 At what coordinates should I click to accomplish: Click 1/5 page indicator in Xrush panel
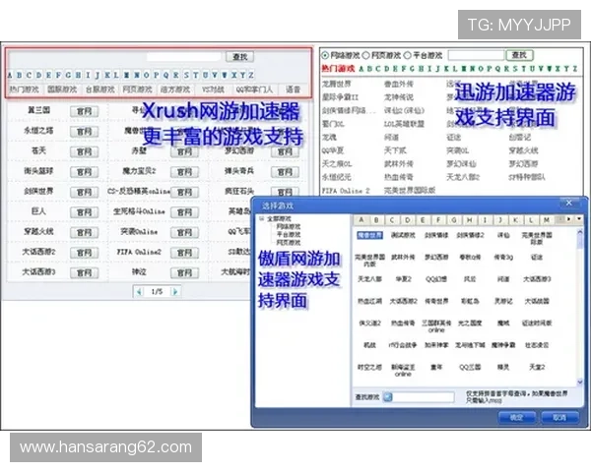click(x=157, y=292)
